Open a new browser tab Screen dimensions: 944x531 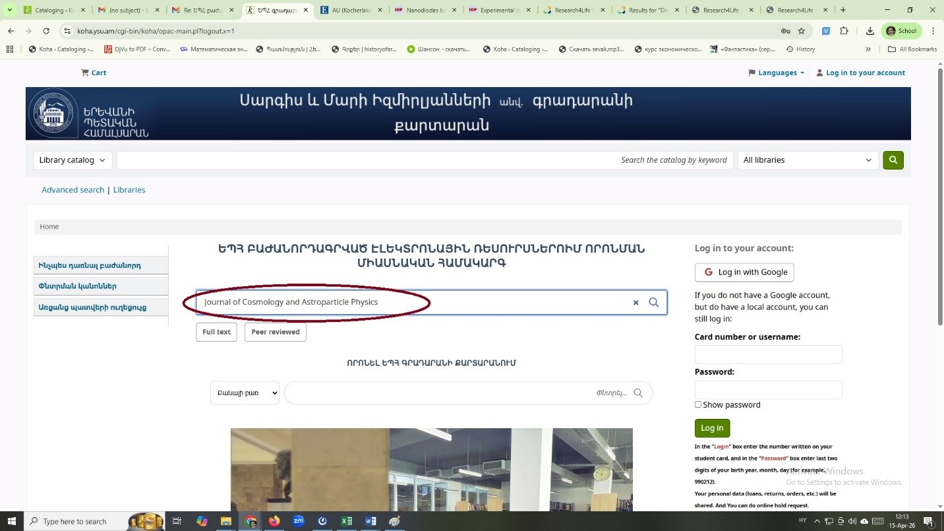click(x=843, y=10)
